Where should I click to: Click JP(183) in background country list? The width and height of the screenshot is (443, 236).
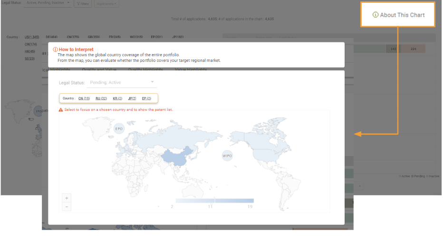pyautogui.click(x=178, y=37)
